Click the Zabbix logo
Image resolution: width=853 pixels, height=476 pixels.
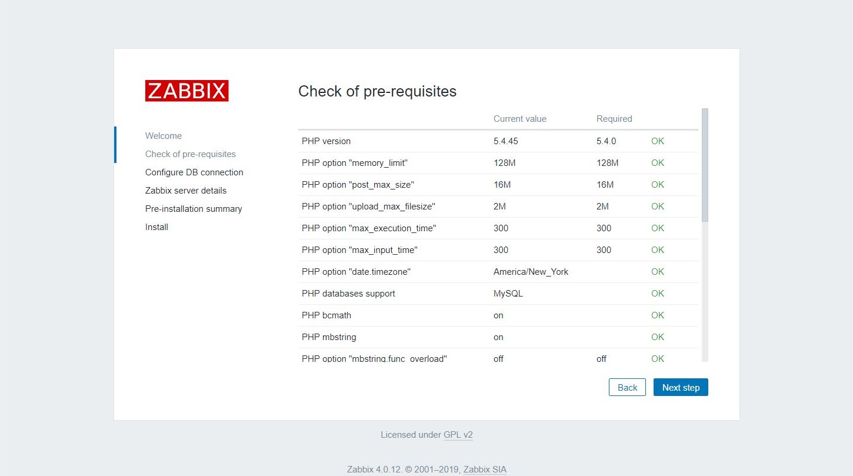pos(186,91)
